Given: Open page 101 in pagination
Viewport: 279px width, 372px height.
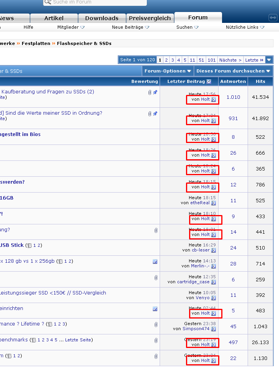Looking at the screenshot, I should [212, 60].
